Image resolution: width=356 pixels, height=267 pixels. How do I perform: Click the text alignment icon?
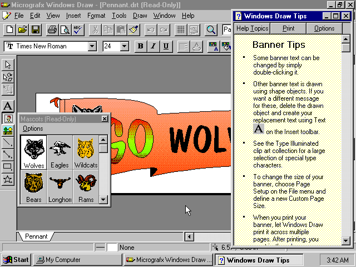[183, 46]
